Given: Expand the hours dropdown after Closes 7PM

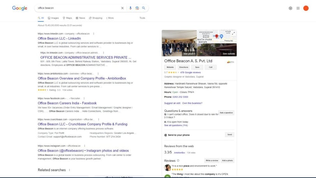Looking at the screenshot, I should pos(194,92).
